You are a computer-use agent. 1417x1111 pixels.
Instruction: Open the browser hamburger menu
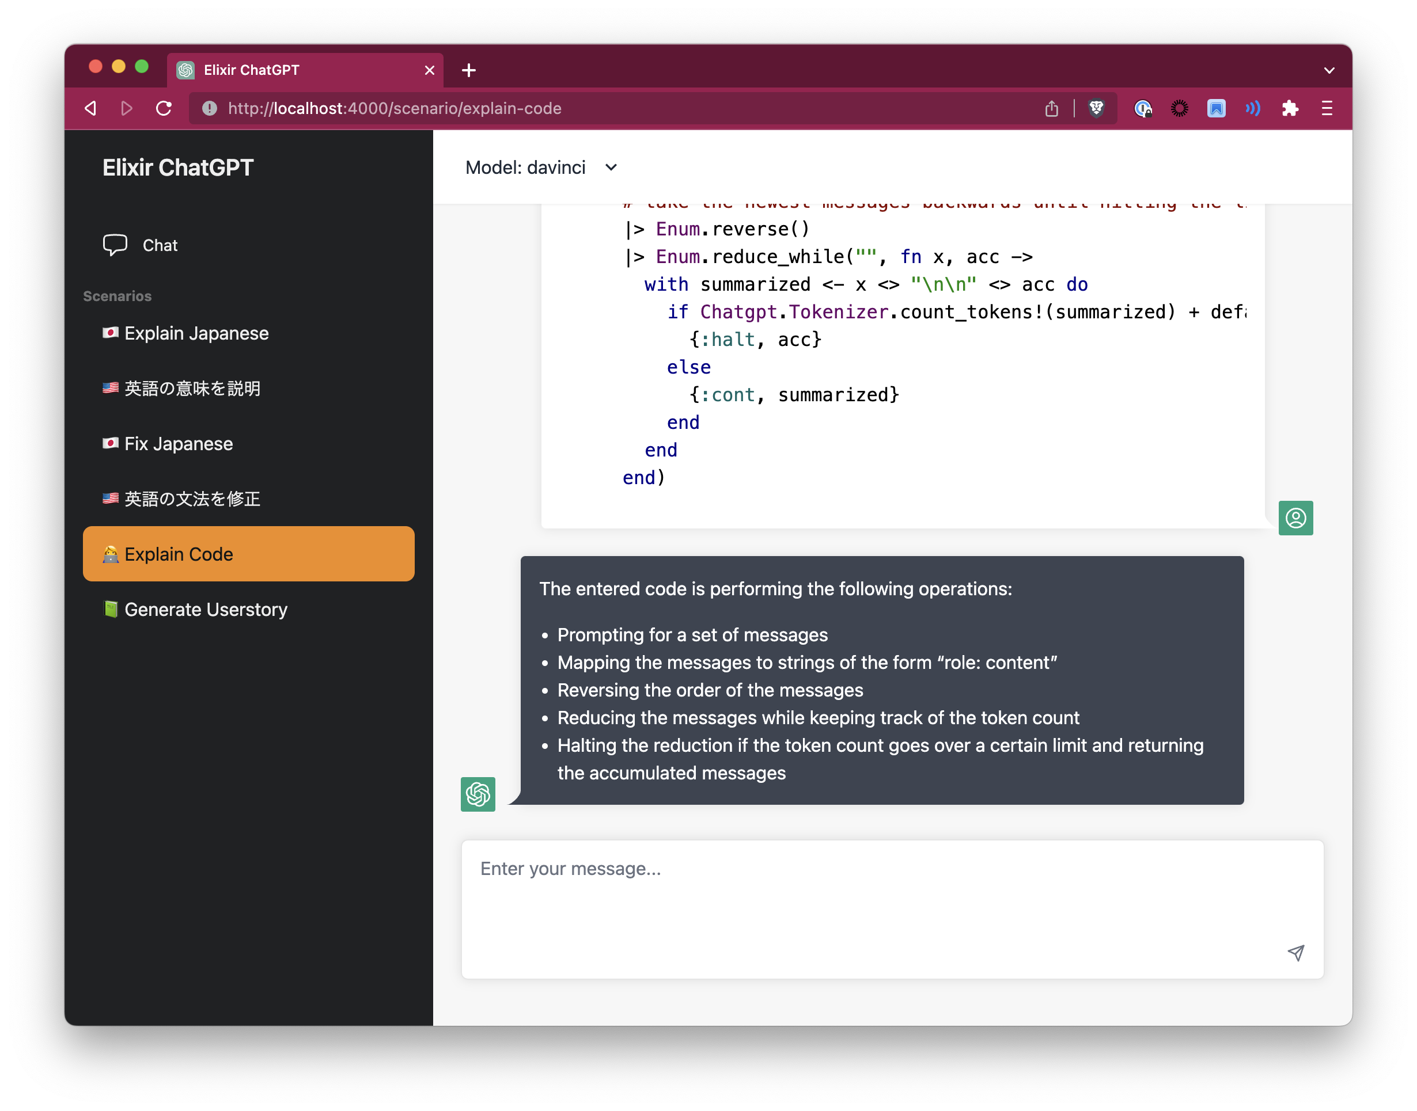1327,108
